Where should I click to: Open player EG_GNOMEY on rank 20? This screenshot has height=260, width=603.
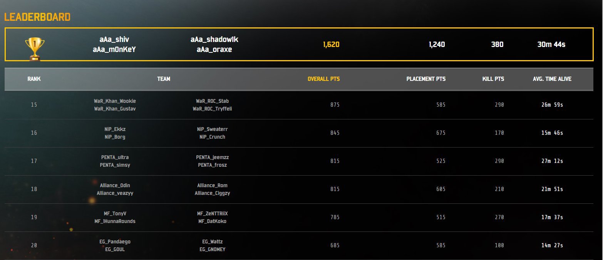(212, 249)
